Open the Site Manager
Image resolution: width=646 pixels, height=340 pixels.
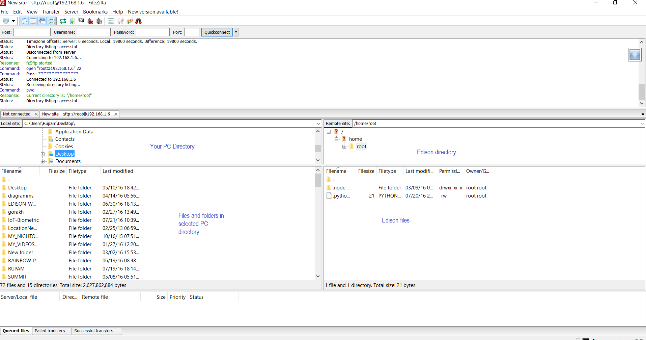6,21
